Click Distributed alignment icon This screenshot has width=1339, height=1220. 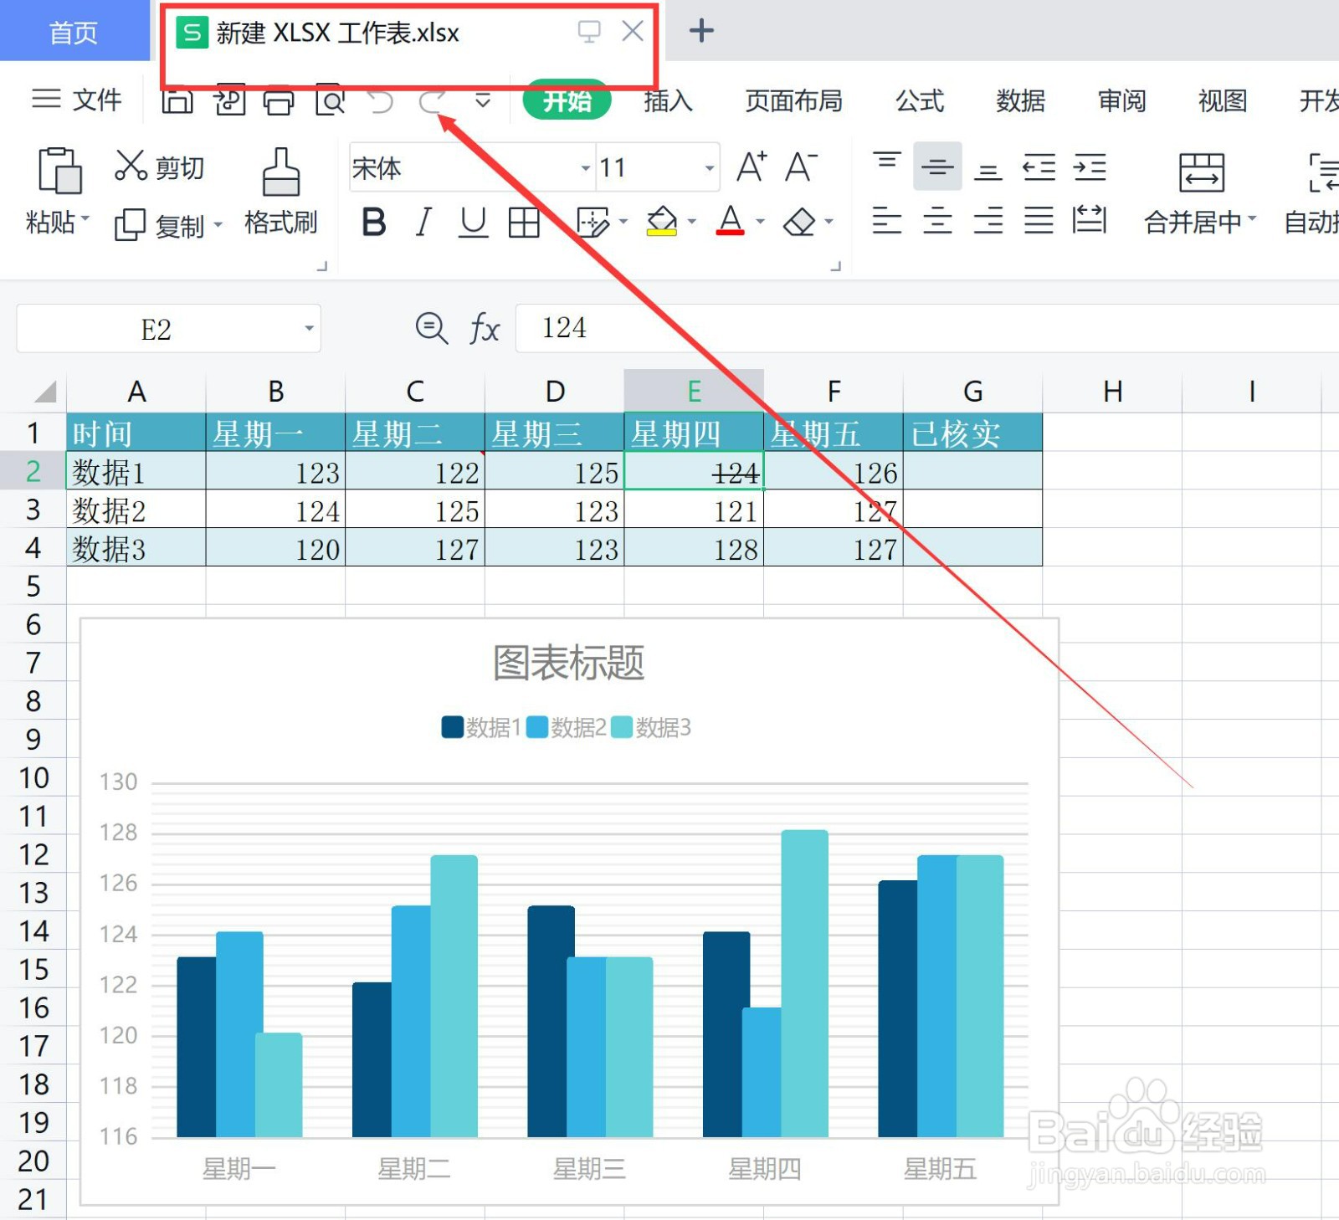click(x=1090, y=220)
